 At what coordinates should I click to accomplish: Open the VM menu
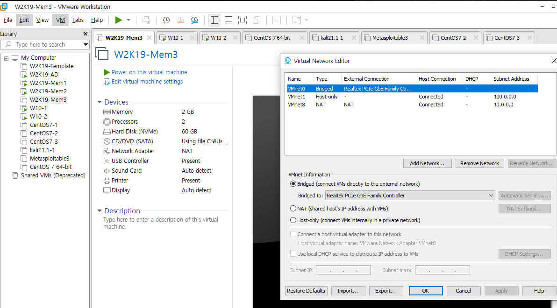60,20
